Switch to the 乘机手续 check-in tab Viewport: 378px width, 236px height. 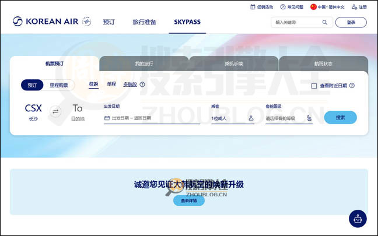coord(233,64)
